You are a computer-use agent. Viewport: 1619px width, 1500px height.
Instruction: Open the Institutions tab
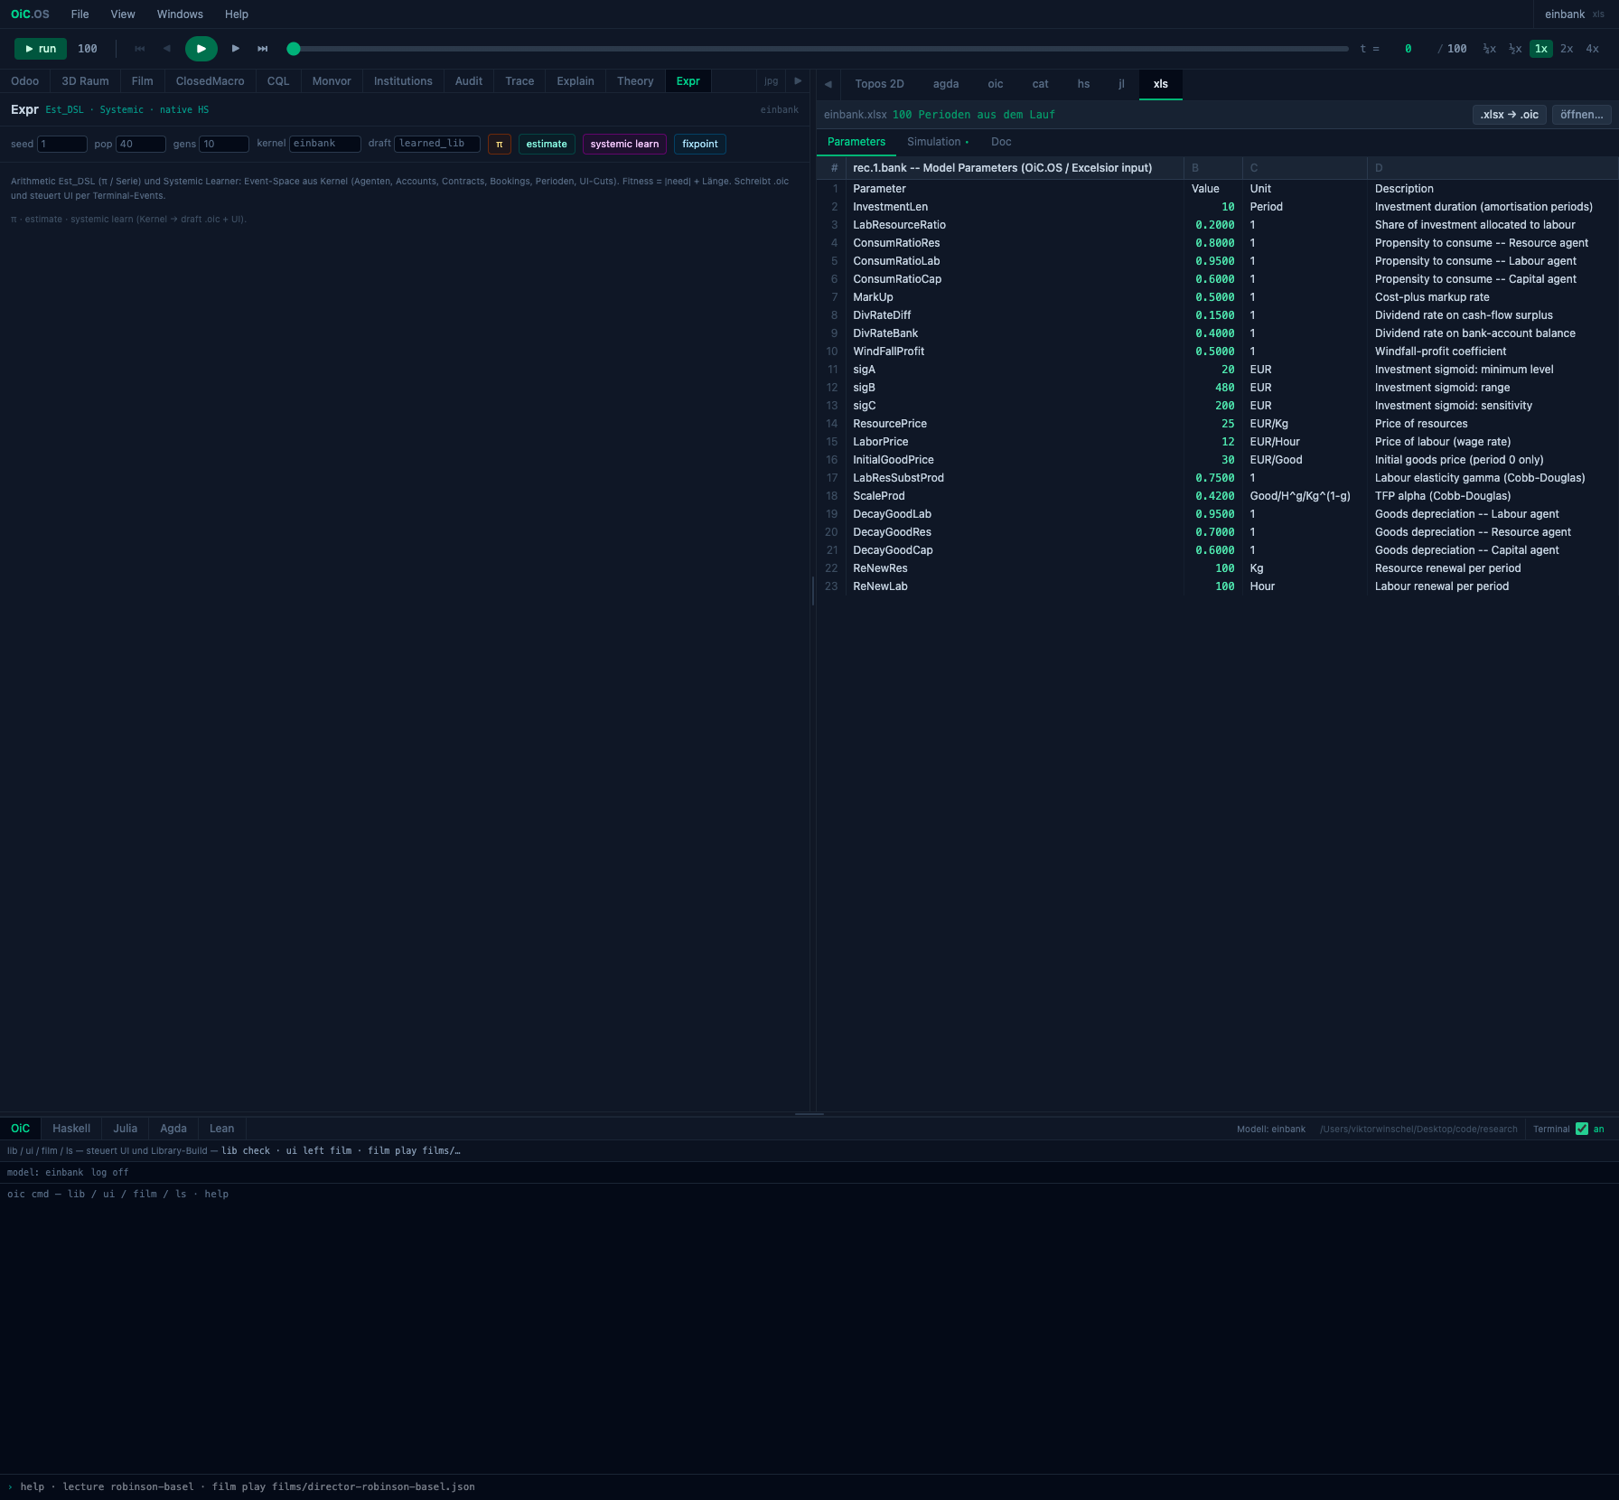coord(403,81)
